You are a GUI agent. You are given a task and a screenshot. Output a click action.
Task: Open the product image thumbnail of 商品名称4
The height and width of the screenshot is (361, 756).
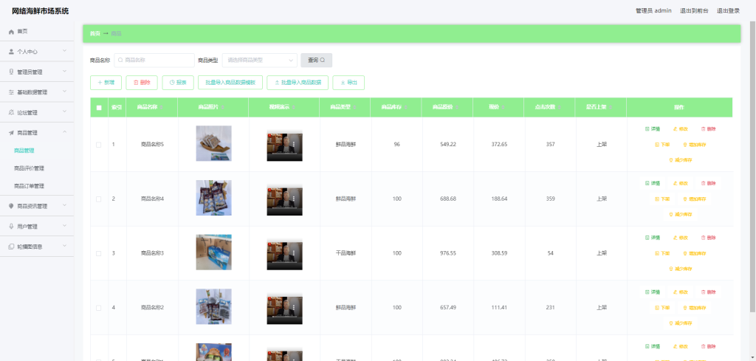[x=213, y=198]
